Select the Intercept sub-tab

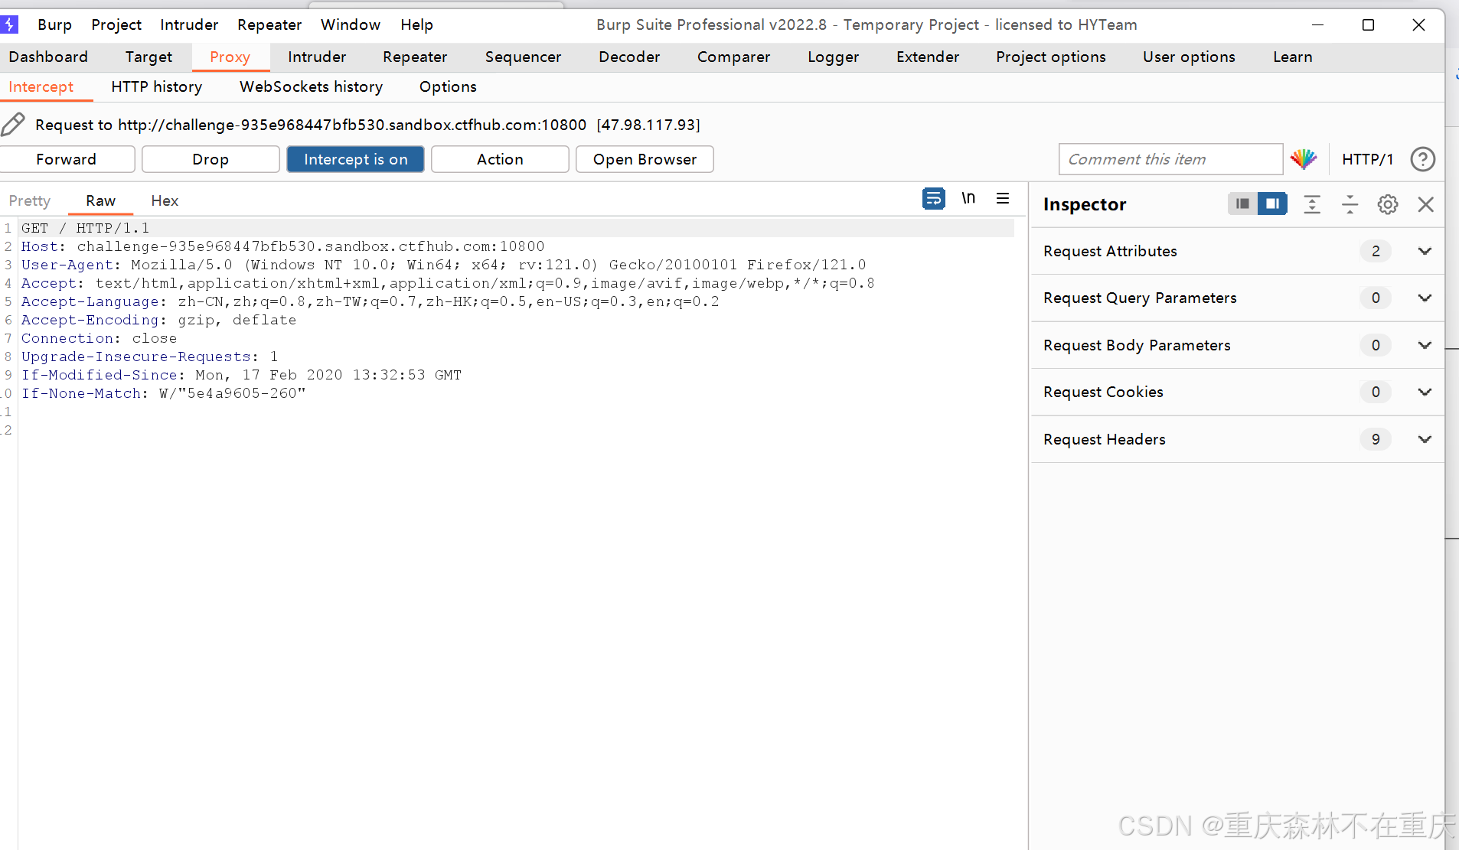coord(41,86)
